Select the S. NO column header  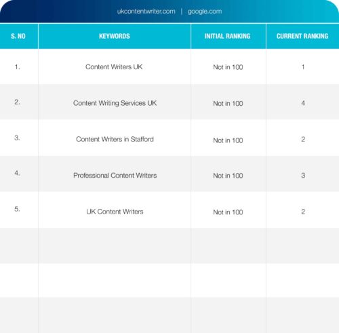[18, 36]
